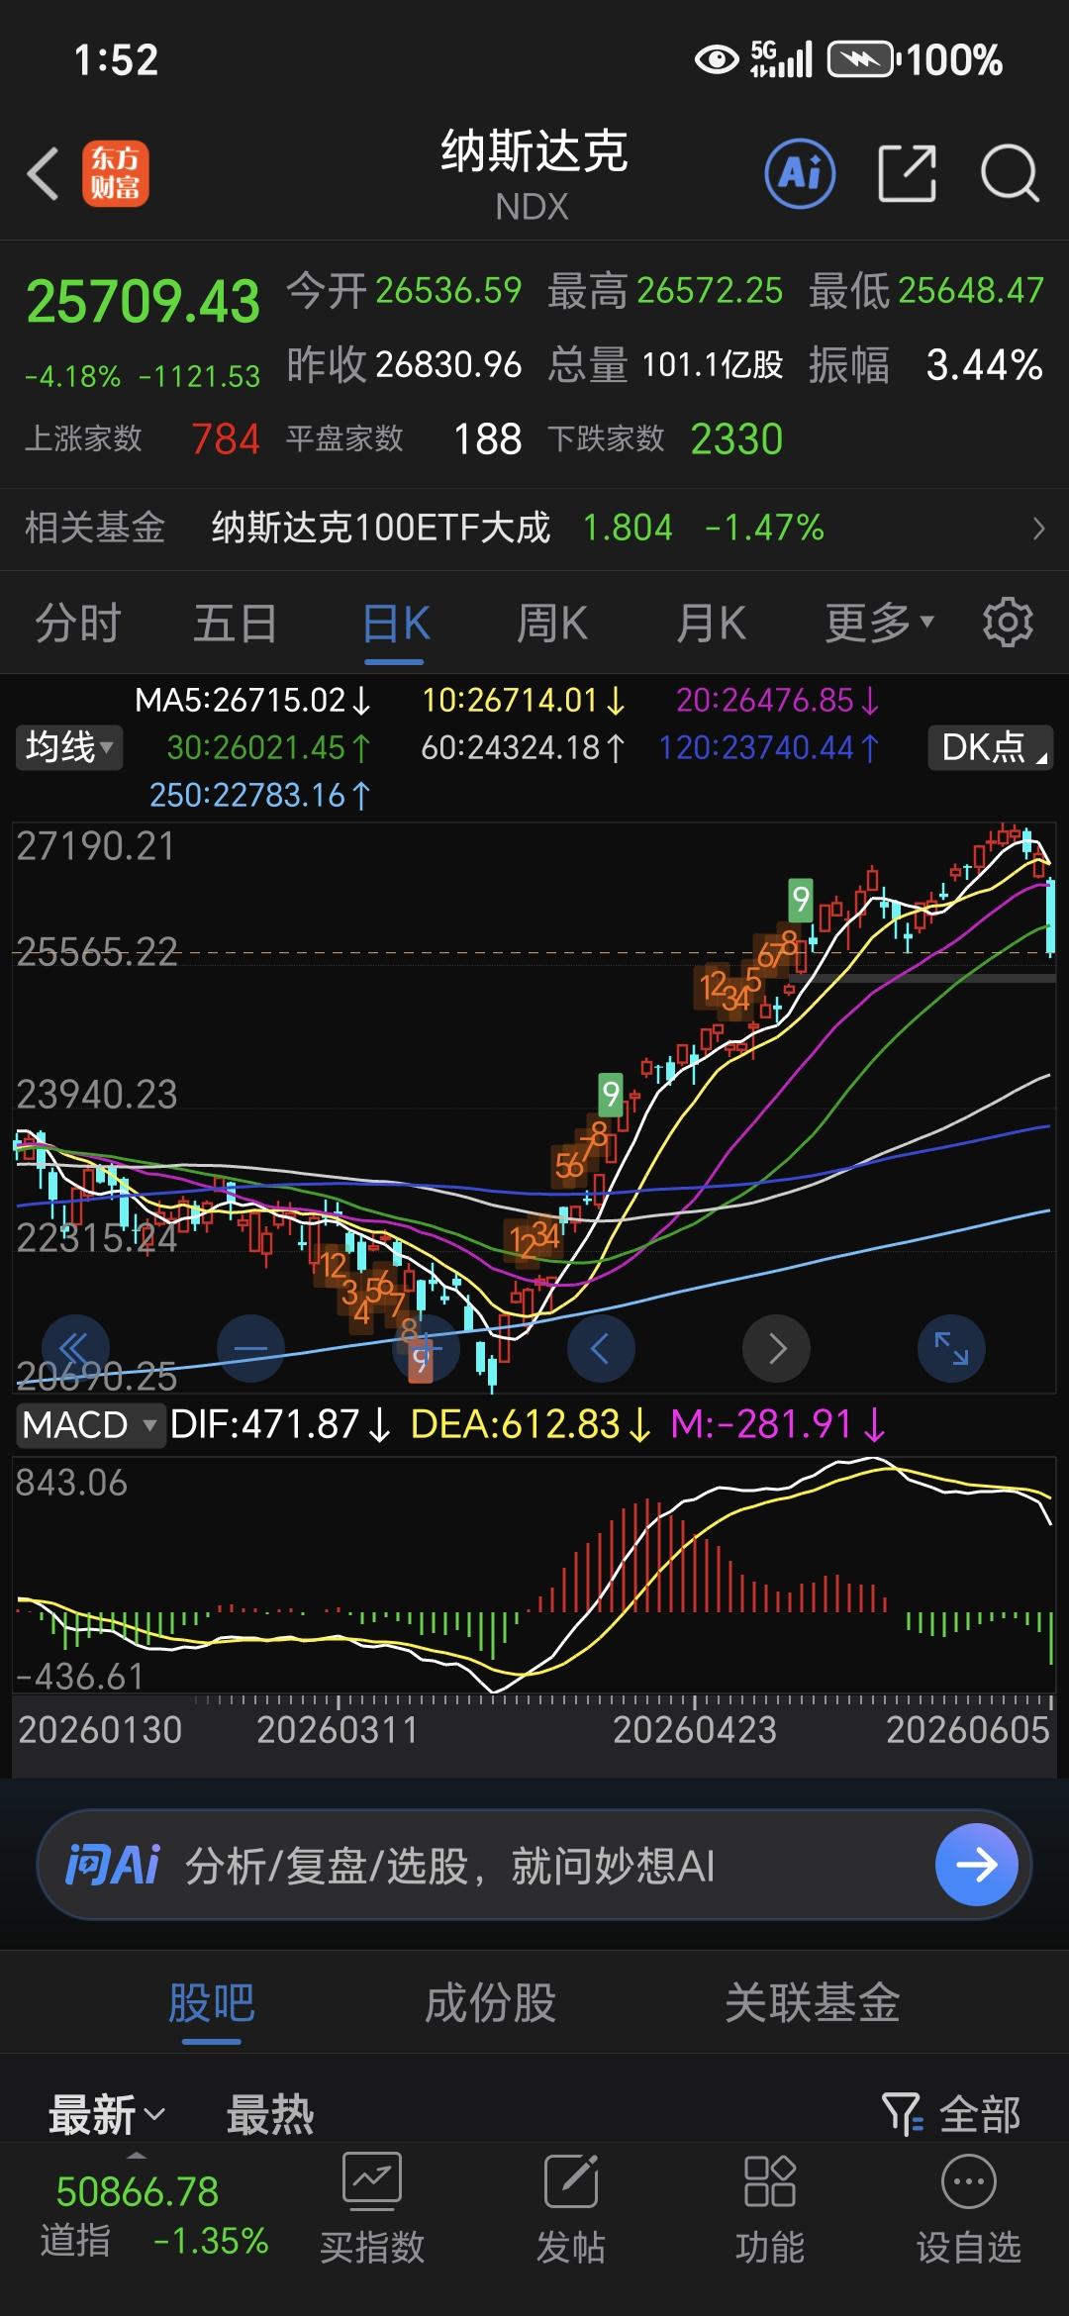
Task: Open the 股吧 tab
Action: click(211, 2002)
